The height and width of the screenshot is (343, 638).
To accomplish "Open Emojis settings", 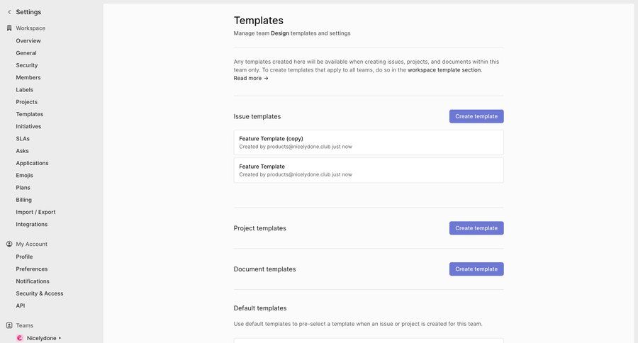I will click(24, 175).
